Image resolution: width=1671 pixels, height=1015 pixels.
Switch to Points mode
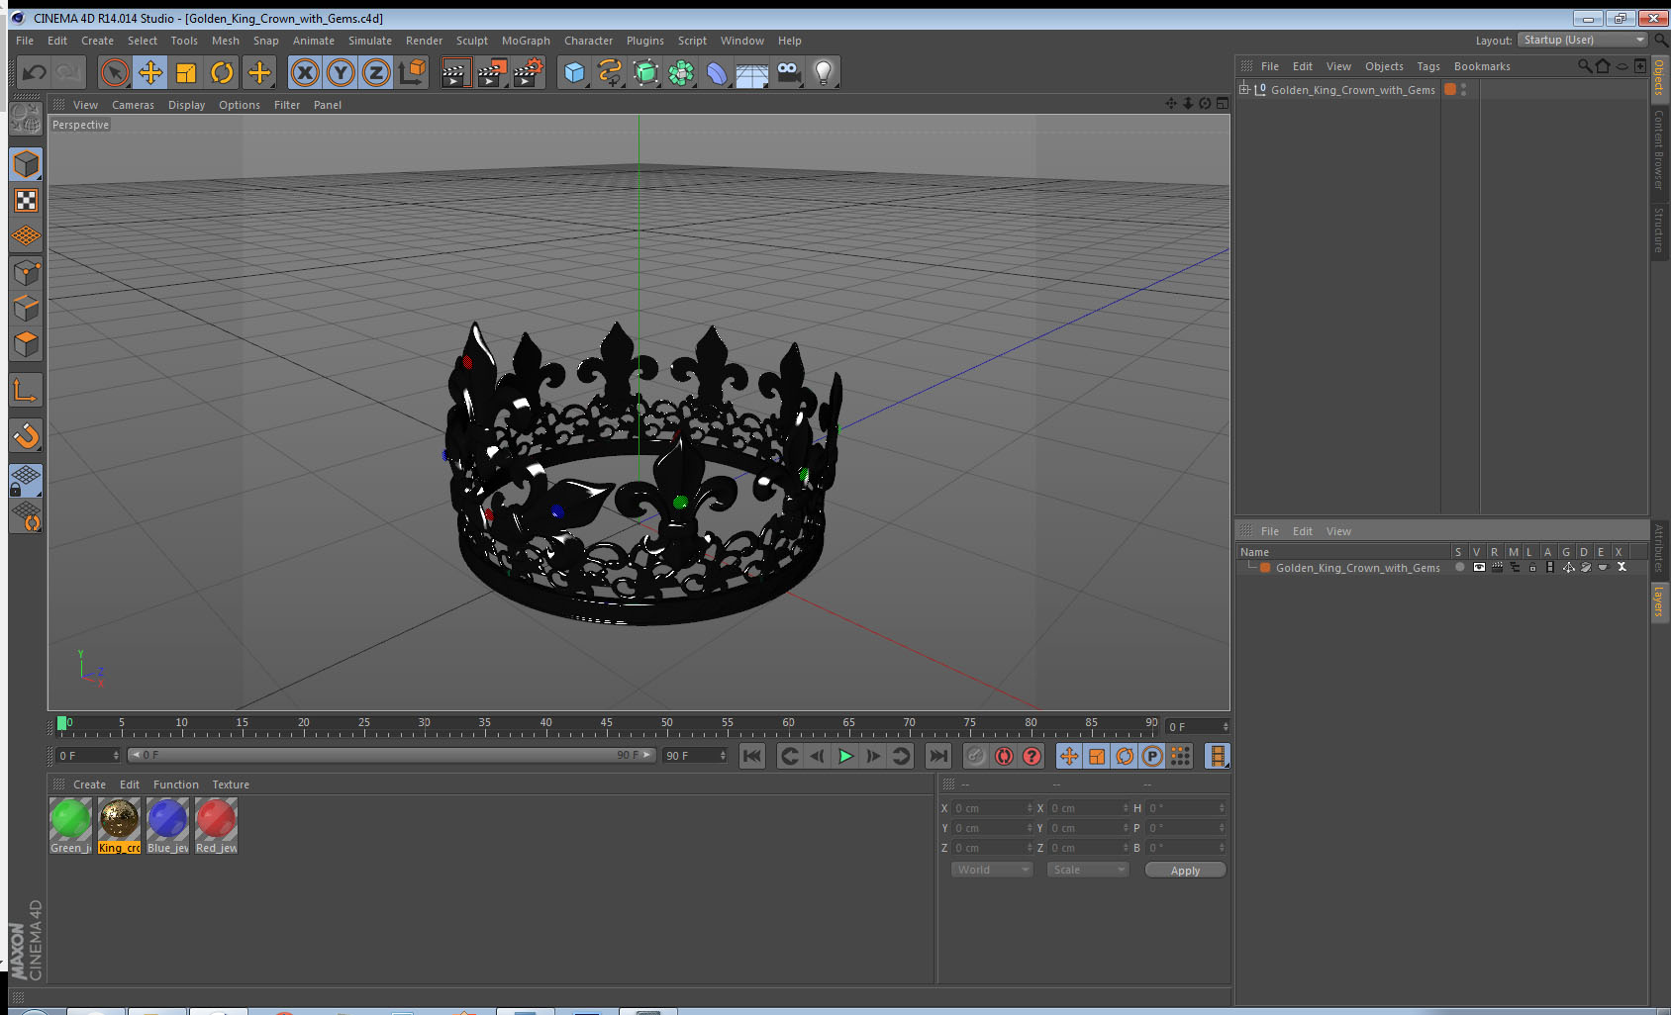tap(26, 273)
